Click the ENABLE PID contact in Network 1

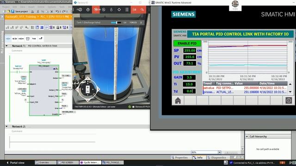point(18,72)
